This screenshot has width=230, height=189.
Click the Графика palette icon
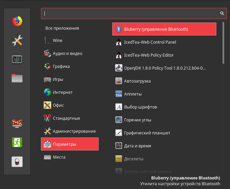pyautogui.click(x=47, y=66)
